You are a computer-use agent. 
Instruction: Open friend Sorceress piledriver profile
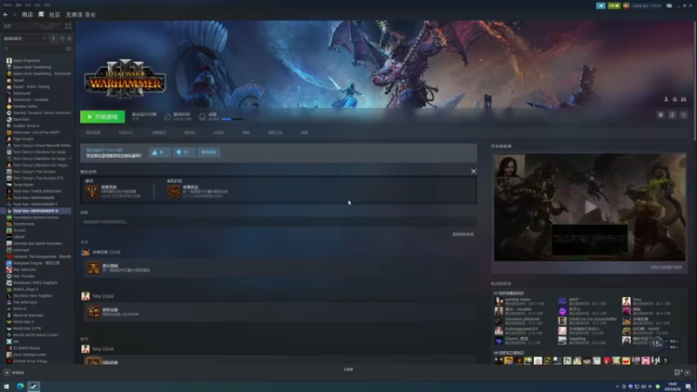tap(522, 319)
